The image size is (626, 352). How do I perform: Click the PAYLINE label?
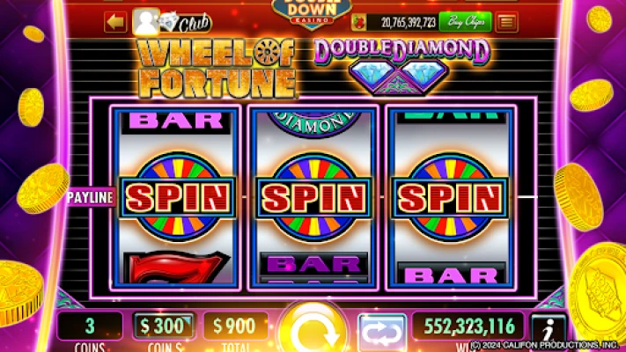coord(91,197)
